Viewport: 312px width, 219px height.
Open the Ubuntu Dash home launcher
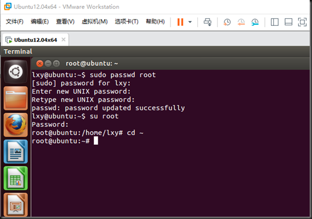tap(16, 72)
